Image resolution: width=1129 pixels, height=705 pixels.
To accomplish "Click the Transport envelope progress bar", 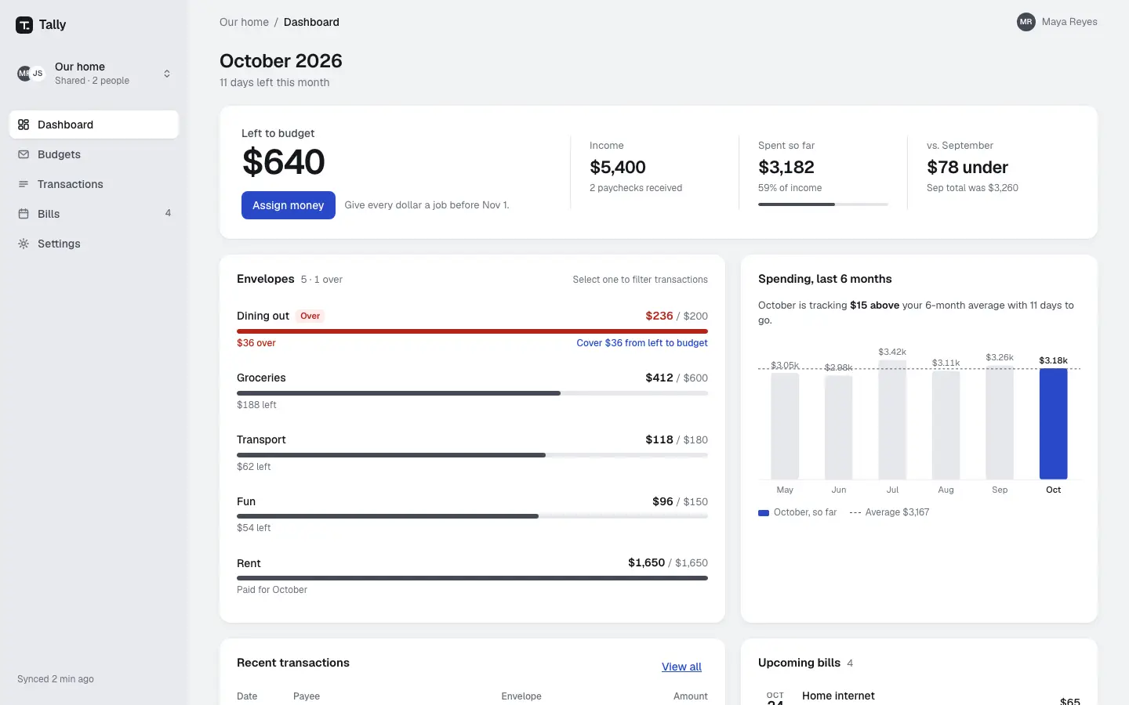I will click(472, 455).
